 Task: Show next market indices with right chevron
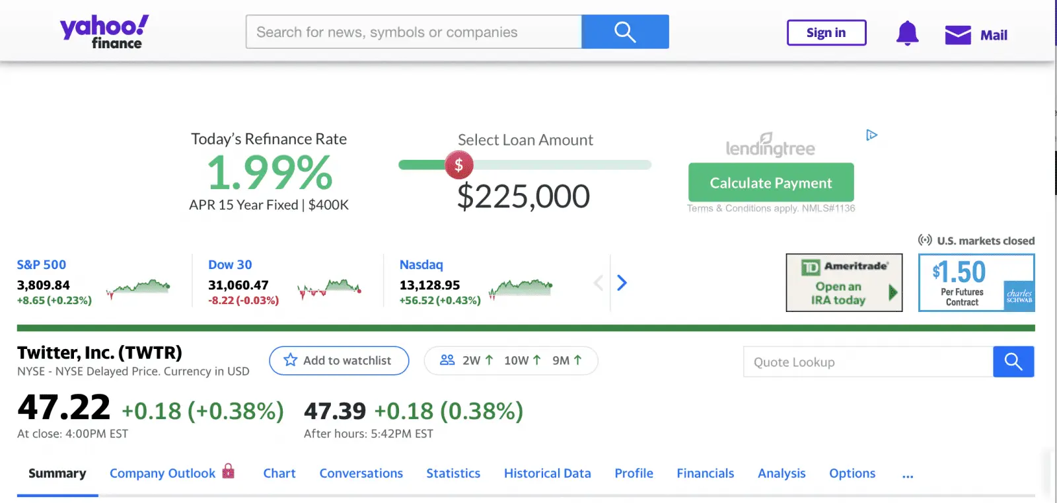(x=622, y=283)
